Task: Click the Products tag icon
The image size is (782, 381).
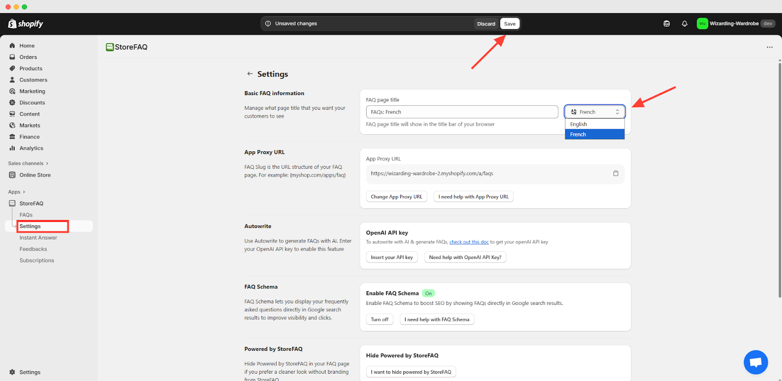Action: tap(12, 68)
